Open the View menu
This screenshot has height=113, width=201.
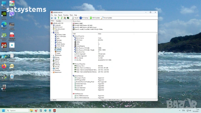(x=56, y=15)
